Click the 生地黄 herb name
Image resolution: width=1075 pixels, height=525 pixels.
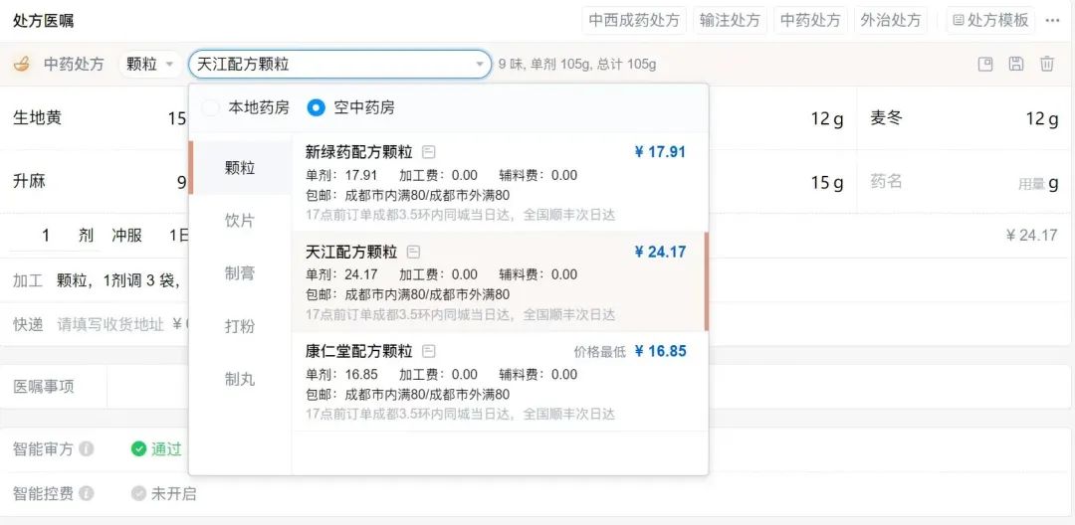(x=37, y=117)
